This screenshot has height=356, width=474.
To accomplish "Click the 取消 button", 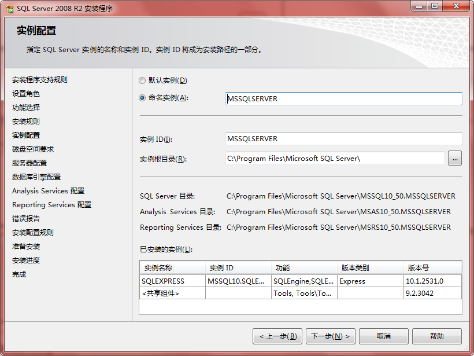I will (383, 336).
